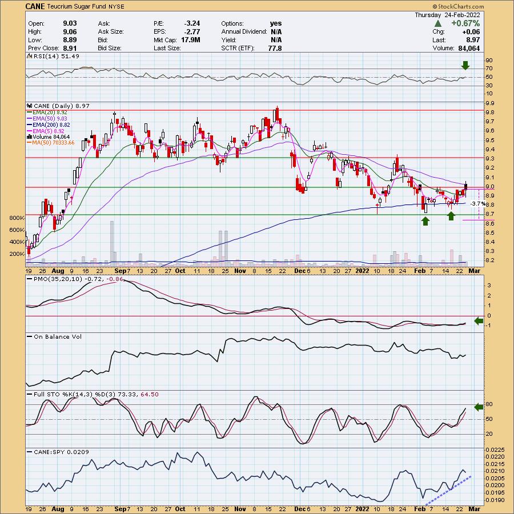Click the Options value yes

(276, 23)
